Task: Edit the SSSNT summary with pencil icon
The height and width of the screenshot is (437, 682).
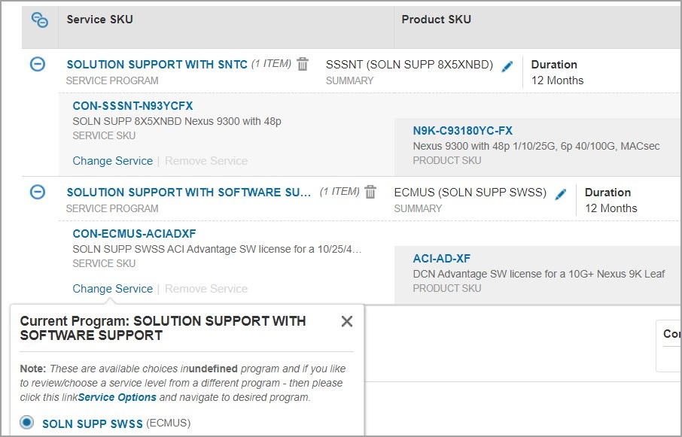Action: (507, 66)
